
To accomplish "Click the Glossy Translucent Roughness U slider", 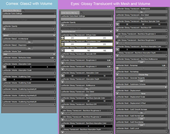I will [x=88, y=63].
